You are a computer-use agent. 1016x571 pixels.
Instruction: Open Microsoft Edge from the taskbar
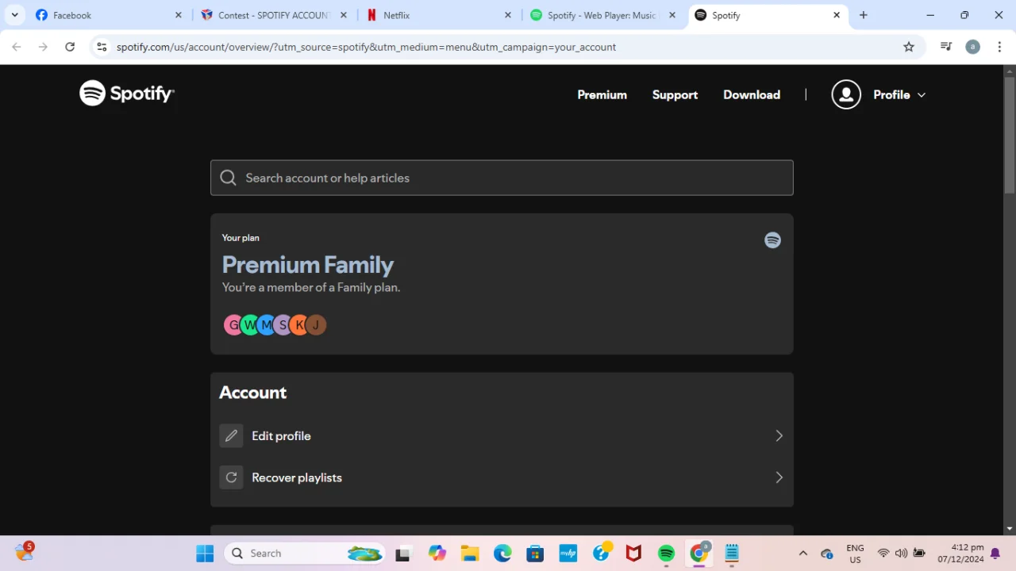click(502, 554)
